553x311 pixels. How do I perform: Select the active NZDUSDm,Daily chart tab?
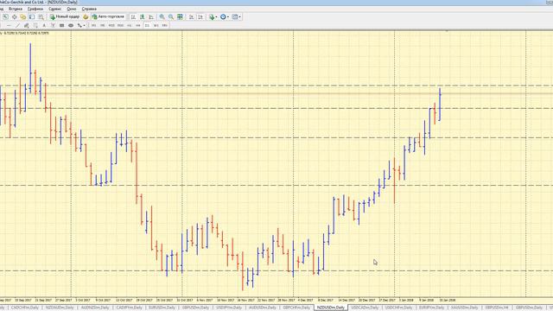coord(330,308)
